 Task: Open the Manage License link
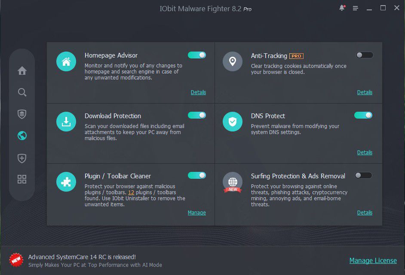click(373, 261)
